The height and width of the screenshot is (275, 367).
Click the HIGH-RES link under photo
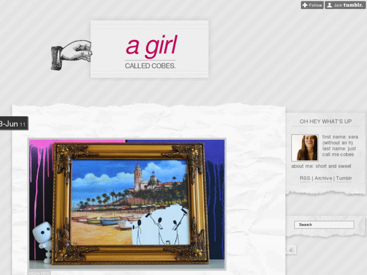point(39,273)
